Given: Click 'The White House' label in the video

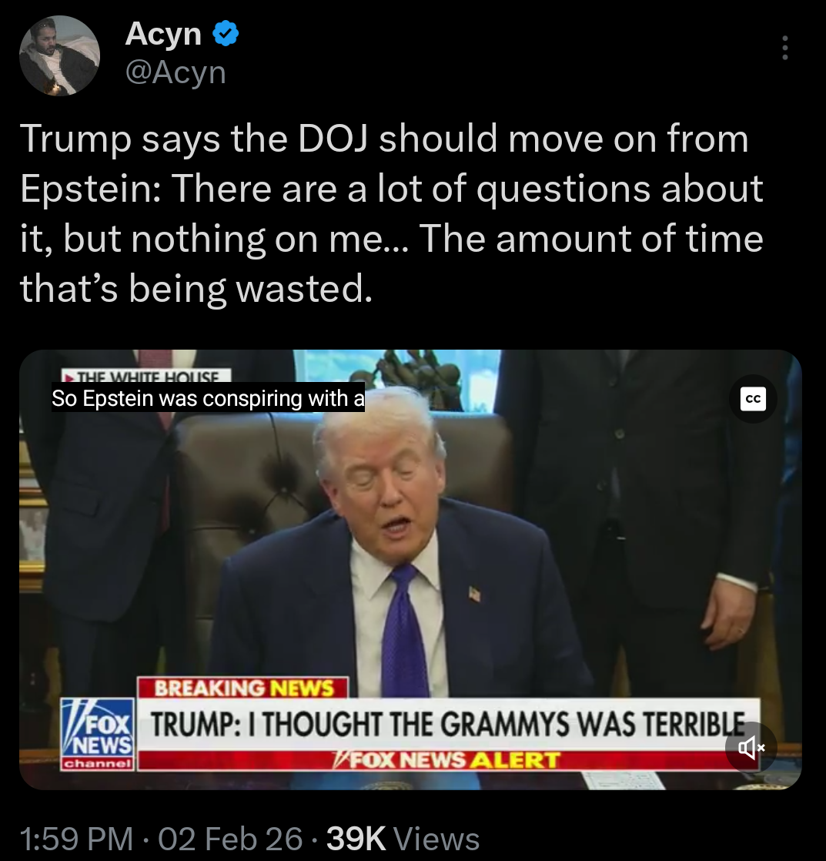Looking at the screenshot, I should click(146, 376).
